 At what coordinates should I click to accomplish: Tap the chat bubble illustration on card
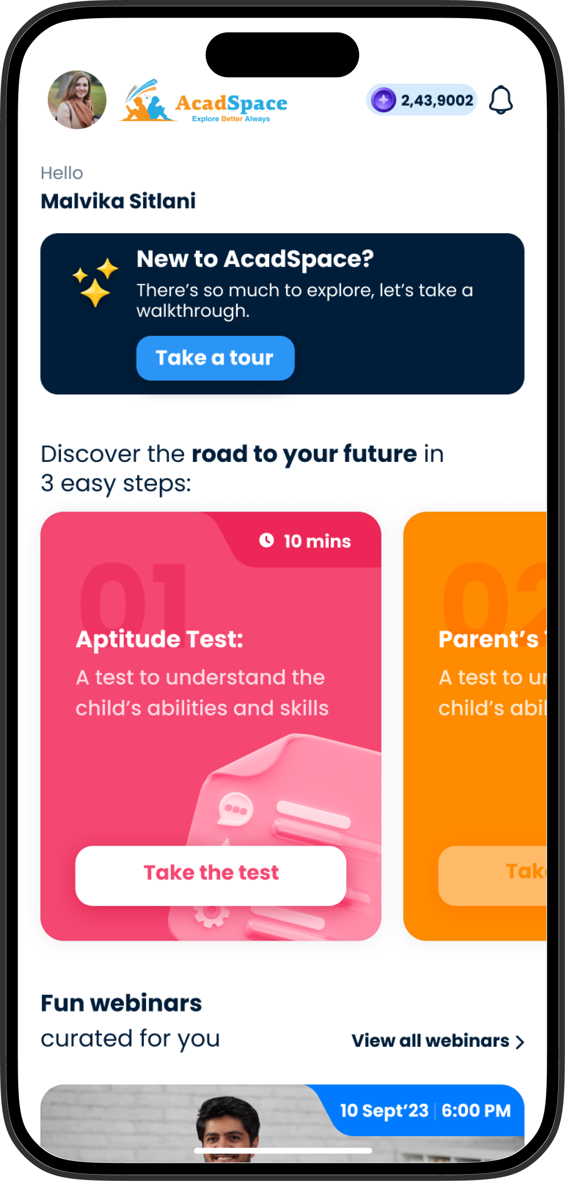click(x=236, y=809)
